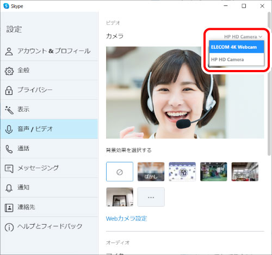Open Account & Profile person icon
This screenshot has width=272, height=255.
(x=9, y=52)
